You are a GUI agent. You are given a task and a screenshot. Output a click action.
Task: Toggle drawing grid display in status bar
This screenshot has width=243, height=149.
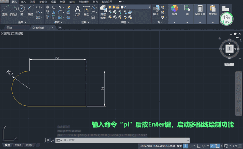click(x=185, y=146)
